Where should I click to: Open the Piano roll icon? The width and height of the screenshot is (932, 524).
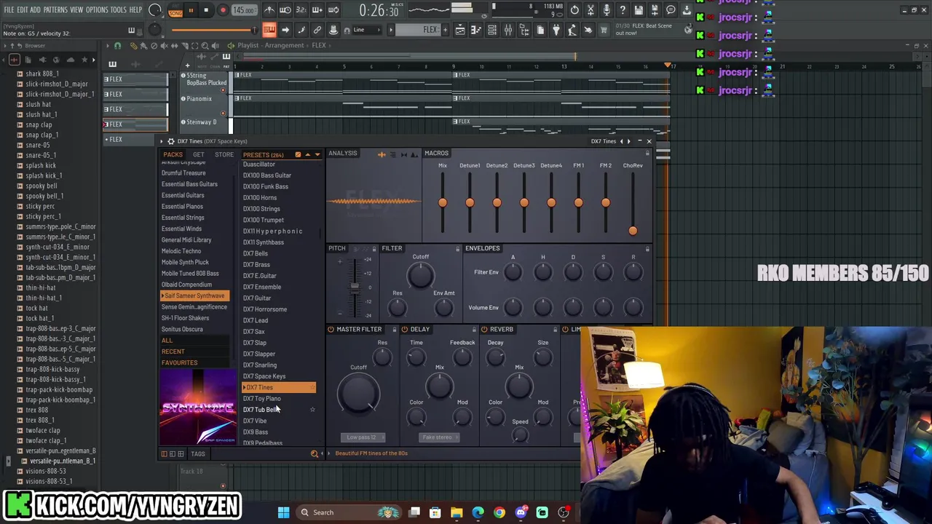click(476, 30)
